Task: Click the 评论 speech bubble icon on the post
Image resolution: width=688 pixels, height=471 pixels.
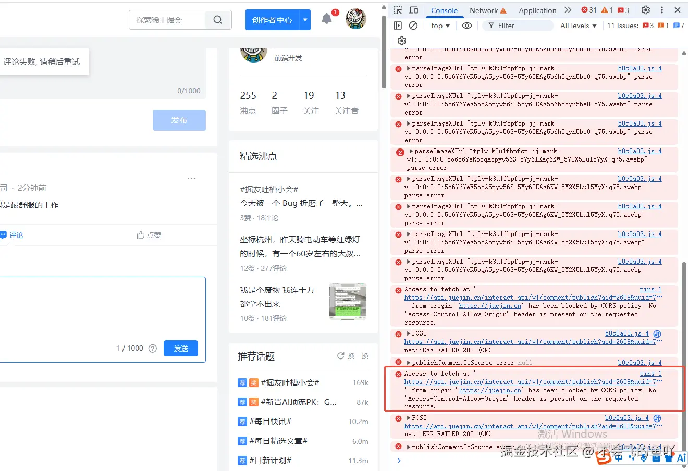Action: pos(3,235)
